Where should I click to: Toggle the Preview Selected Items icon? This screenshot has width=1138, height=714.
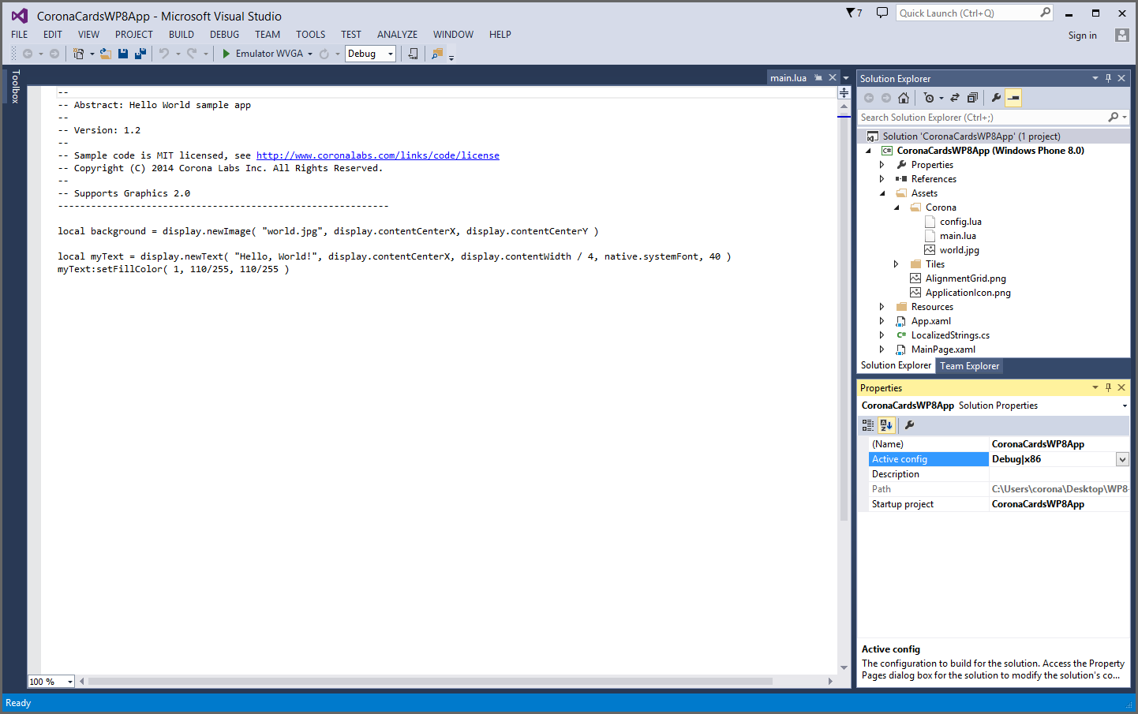[1013, 98]
